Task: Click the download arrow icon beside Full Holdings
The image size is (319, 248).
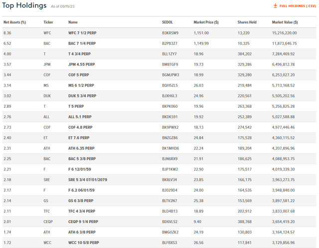Action: pyautogui.click(x=275, y=6)
